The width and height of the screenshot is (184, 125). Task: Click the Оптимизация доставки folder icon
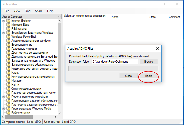(8, 89)
